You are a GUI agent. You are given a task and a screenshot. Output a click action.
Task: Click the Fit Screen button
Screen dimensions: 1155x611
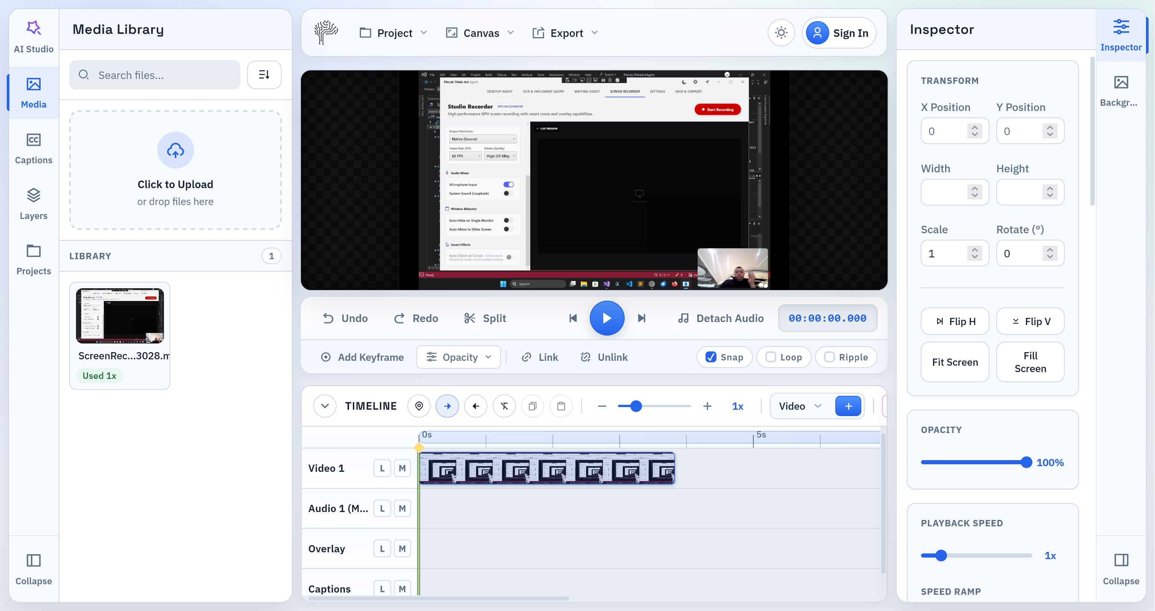click(x=955, y=362)
